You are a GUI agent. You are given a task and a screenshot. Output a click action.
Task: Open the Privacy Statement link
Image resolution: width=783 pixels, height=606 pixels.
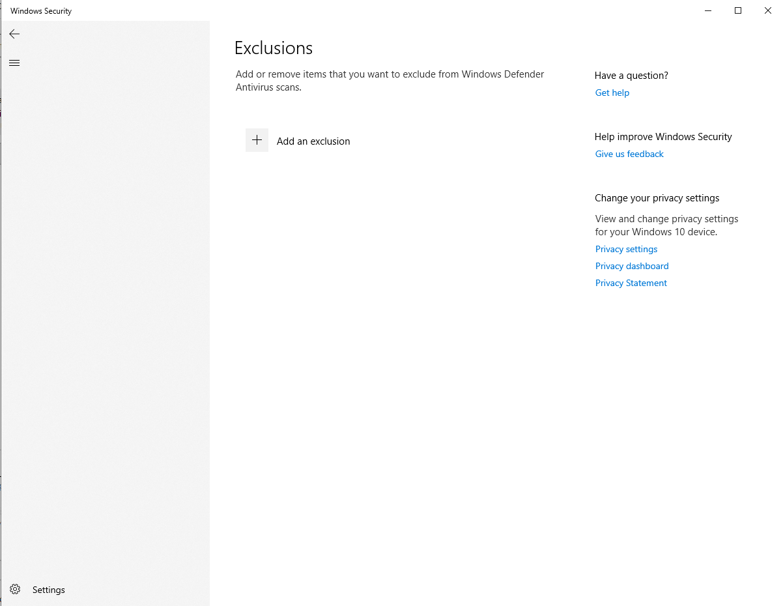click(x=631, y=283)
